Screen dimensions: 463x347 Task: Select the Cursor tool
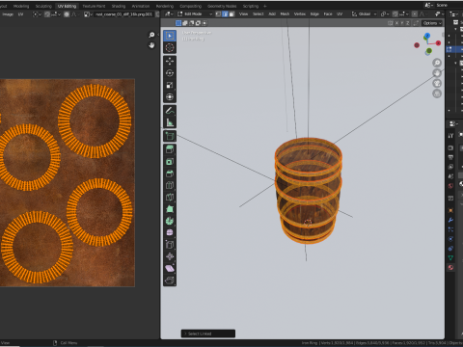pyautogui.click(x=170, y=47)
